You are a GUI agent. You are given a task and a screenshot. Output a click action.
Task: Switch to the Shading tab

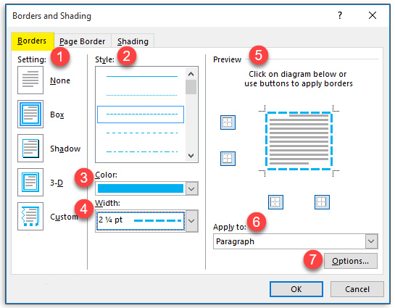tap(133, 41)
